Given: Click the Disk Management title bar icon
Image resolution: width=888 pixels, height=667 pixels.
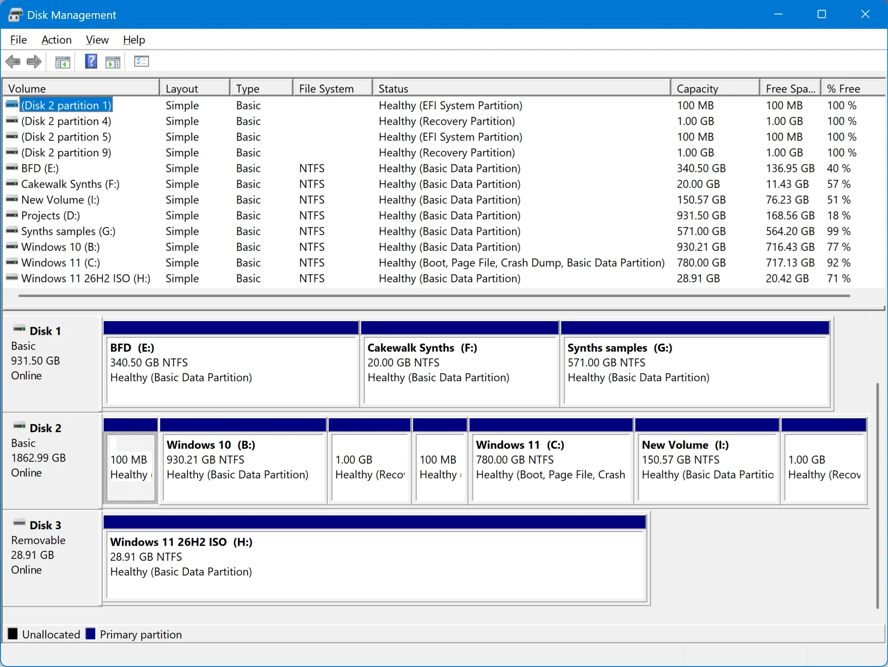Looking at the screenshot, I should click(15, 15).
